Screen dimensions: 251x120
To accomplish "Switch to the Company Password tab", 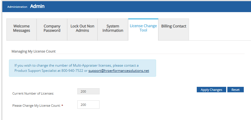I will [x=52, y=28].
